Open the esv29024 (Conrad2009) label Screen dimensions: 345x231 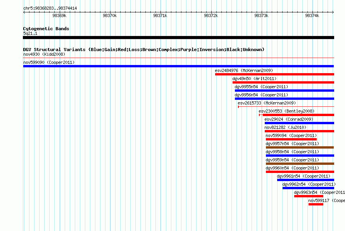point(289,119)
